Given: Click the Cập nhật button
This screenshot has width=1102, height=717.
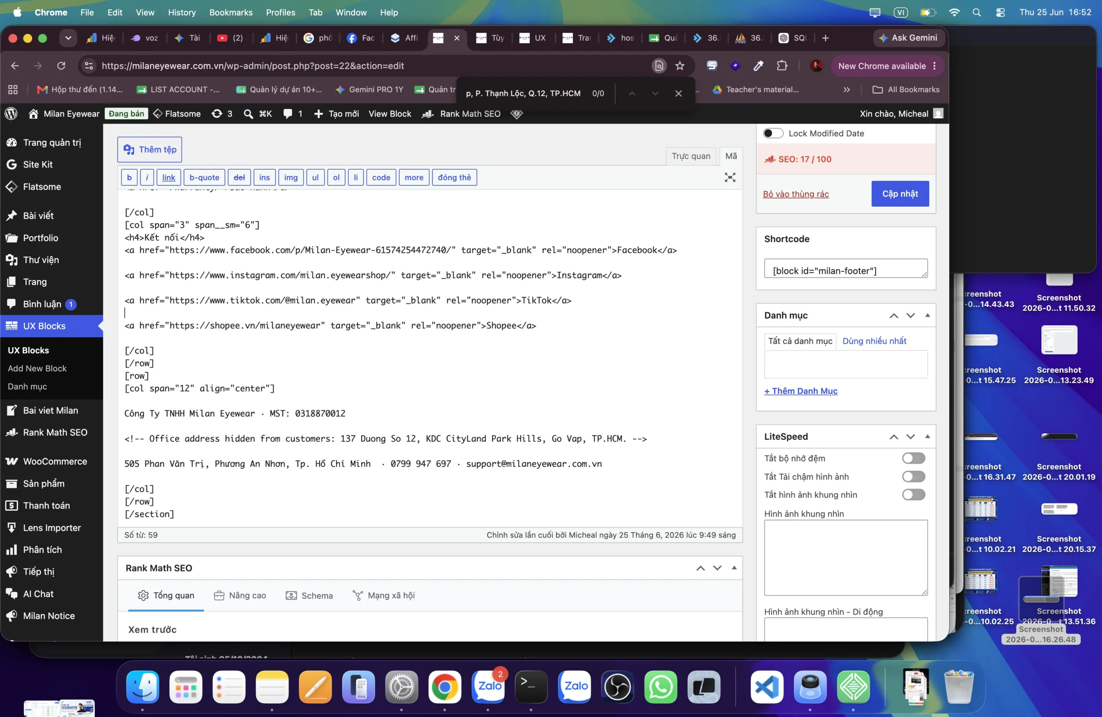Looking at the screenshot, I should click(900, 194).
